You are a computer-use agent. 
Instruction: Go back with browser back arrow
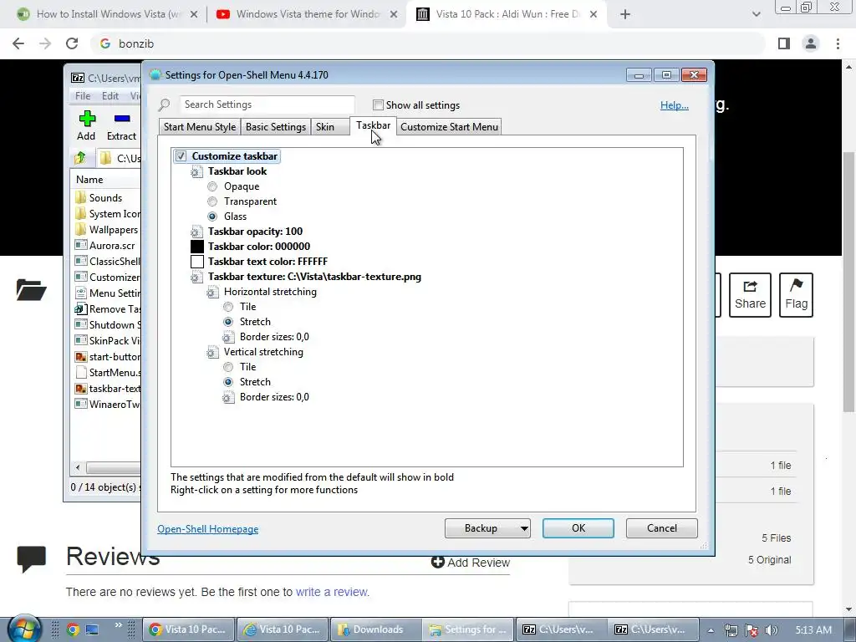pyautogui.click(x=18, y=43)
